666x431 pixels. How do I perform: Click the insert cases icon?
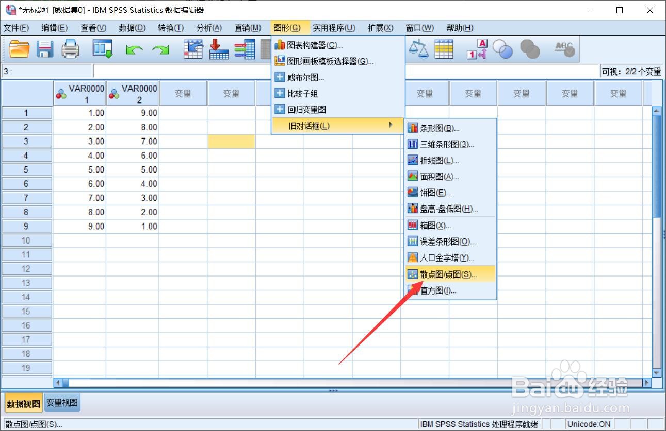(218, 49)
